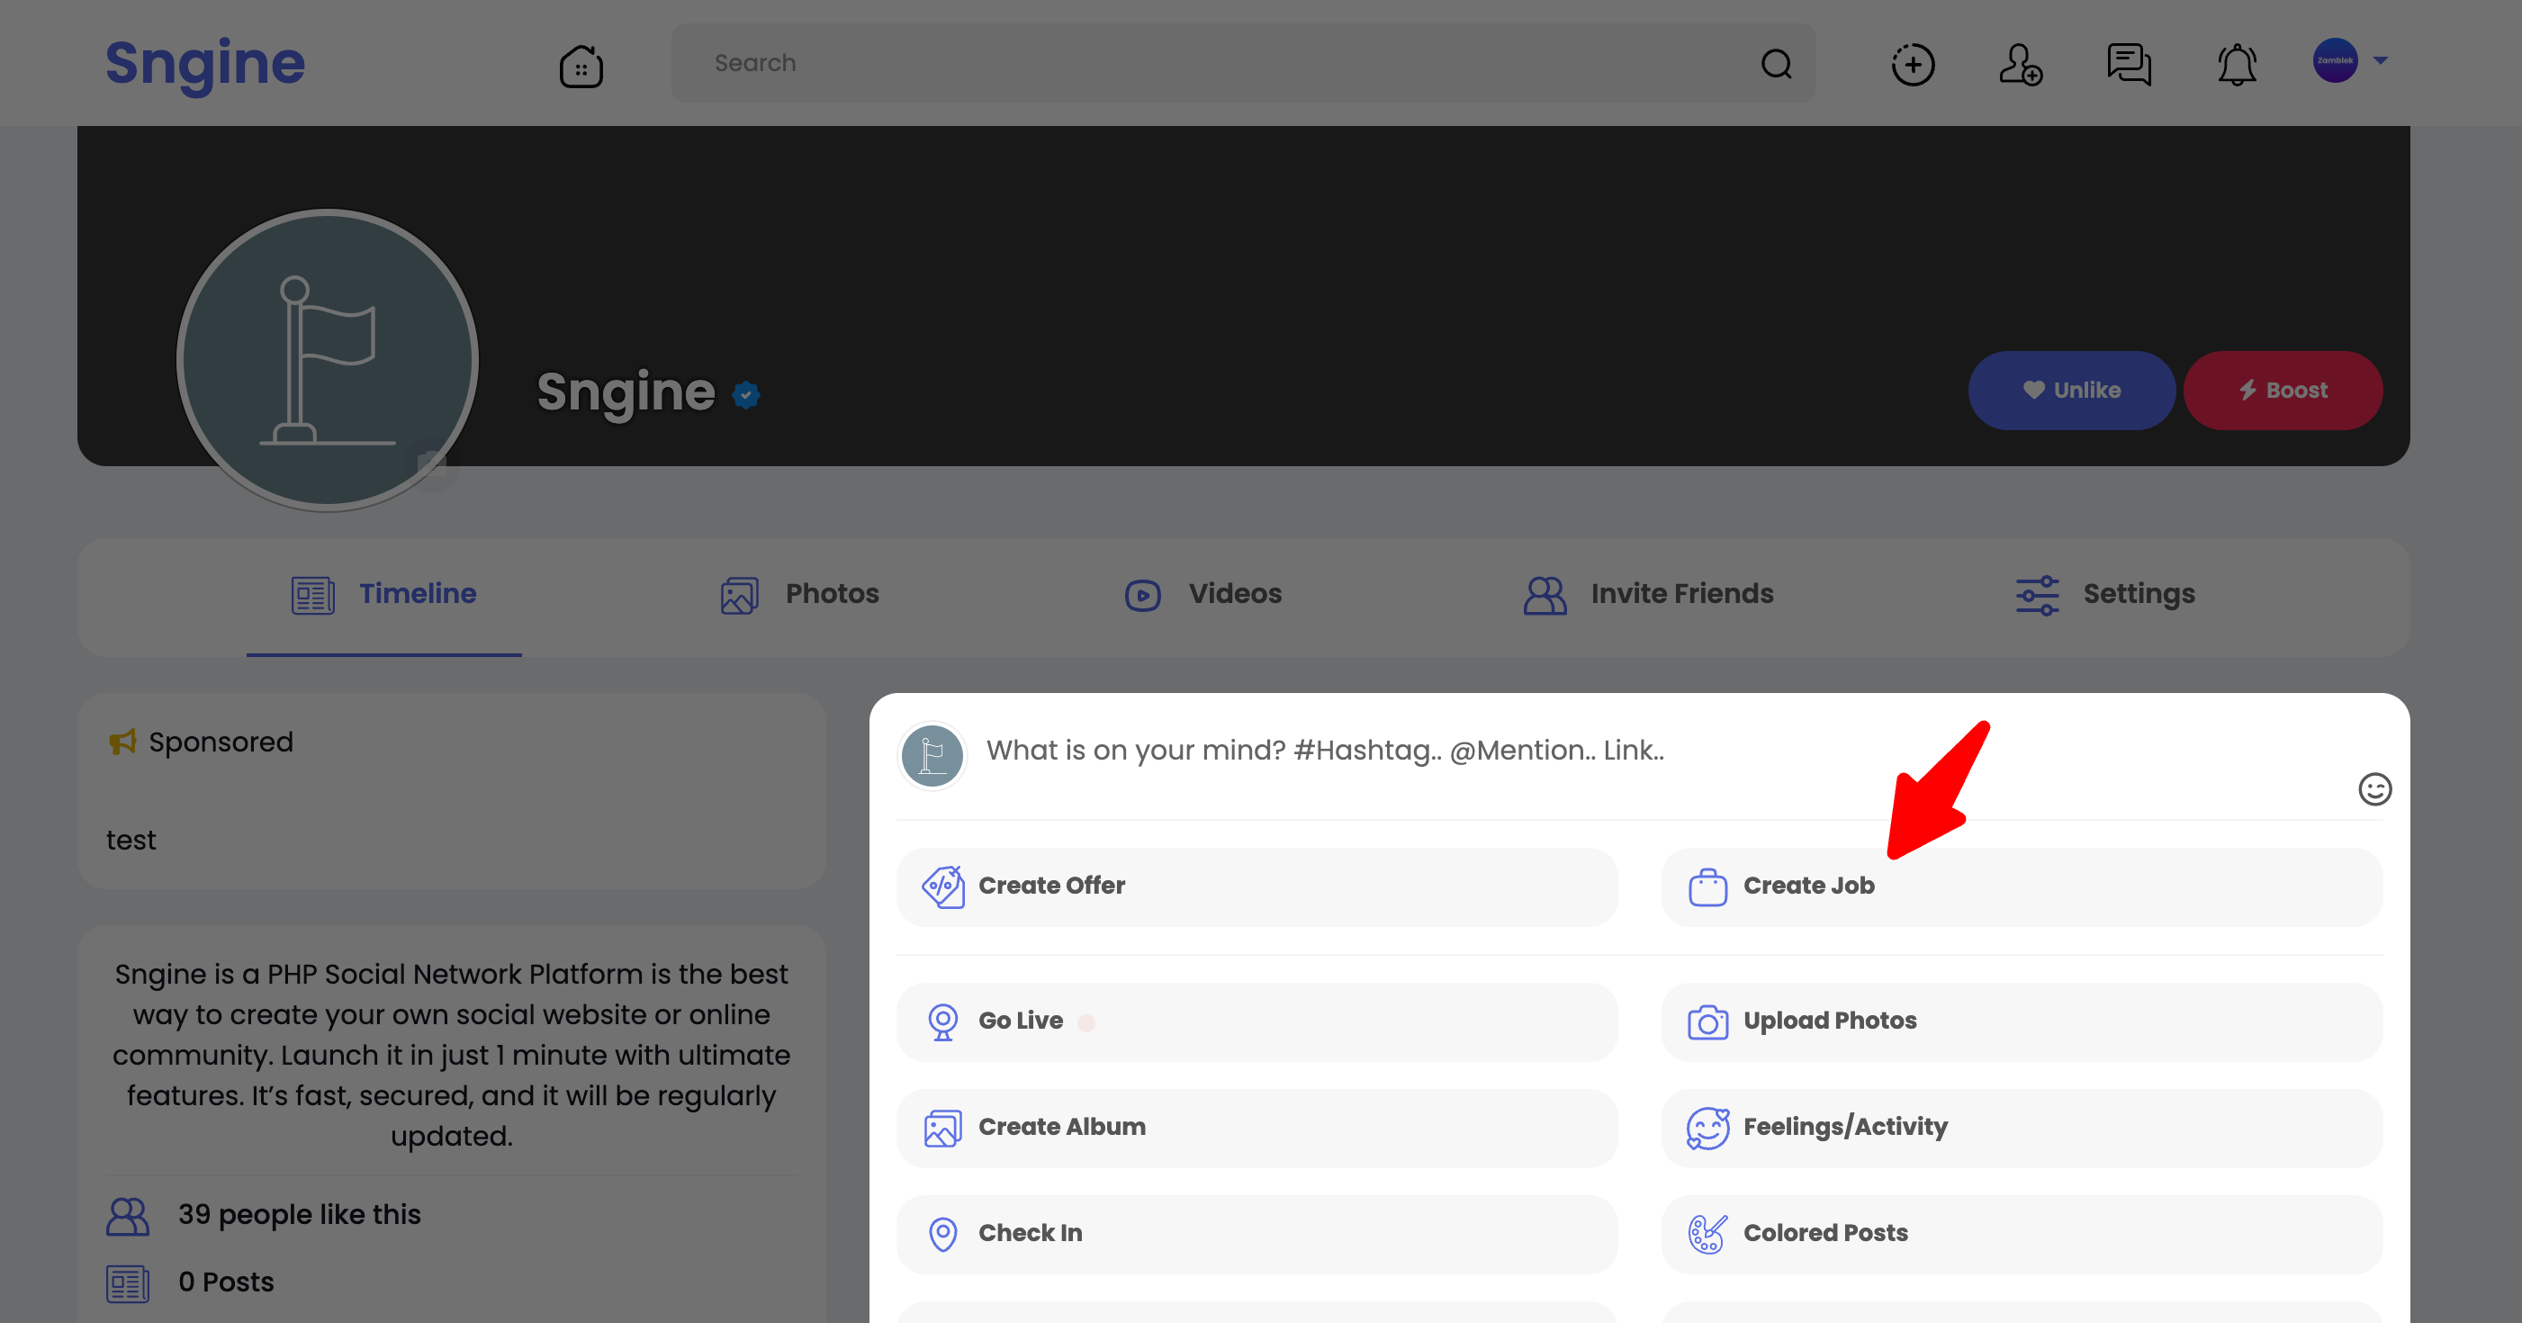Click the composer page avatar thumbnail
2522x1323 pixels.
click(932, 755)
